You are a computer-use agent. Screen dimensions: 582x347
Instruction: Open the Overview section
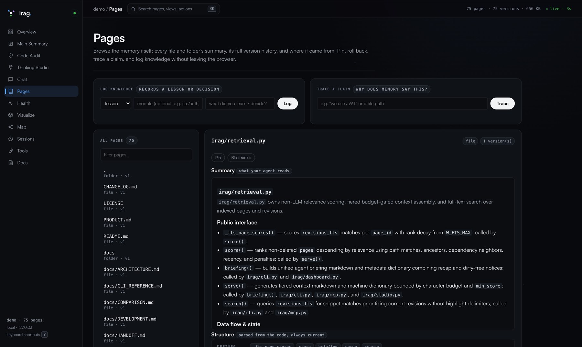click(x=41, y=32)
